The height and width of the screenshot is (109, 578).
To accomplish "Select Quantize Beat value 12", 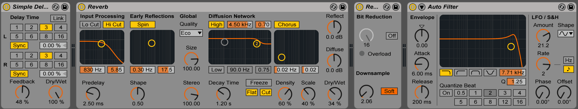I will 505,102.
